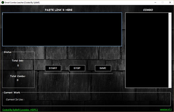174x112 pixels.
Task: Click the progress bar under the buttons
Action: pos(78,74)
